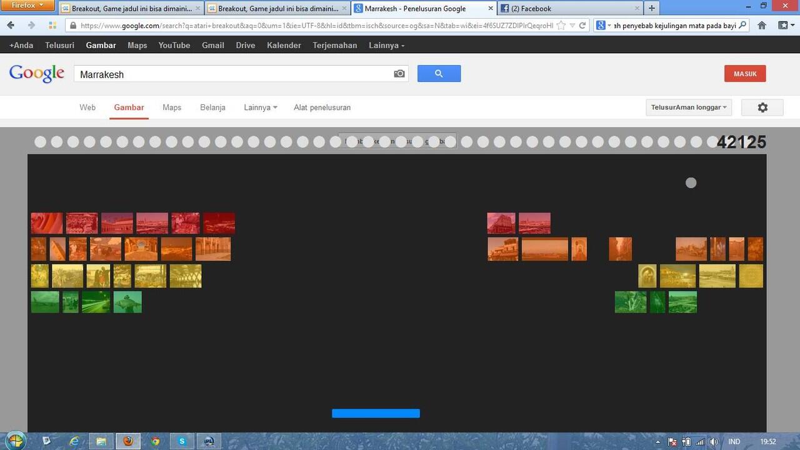Click the volume speaker tray icon

[x=714, y=442]
